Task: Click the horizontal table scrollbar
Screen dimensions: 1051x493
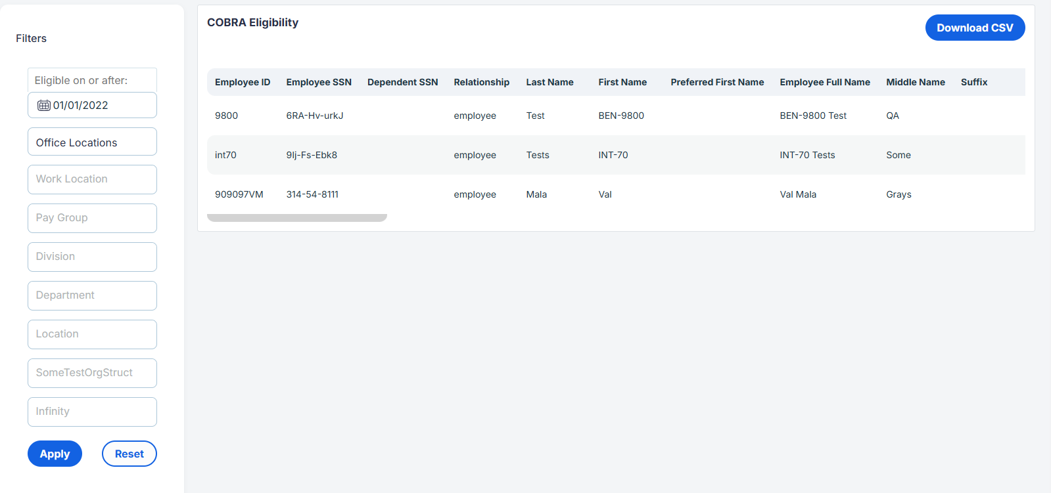Action: tap(297, 218)
